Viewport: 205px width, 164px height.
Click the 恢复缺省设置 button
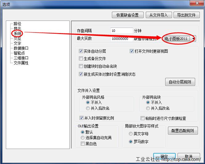coord(128,15)
